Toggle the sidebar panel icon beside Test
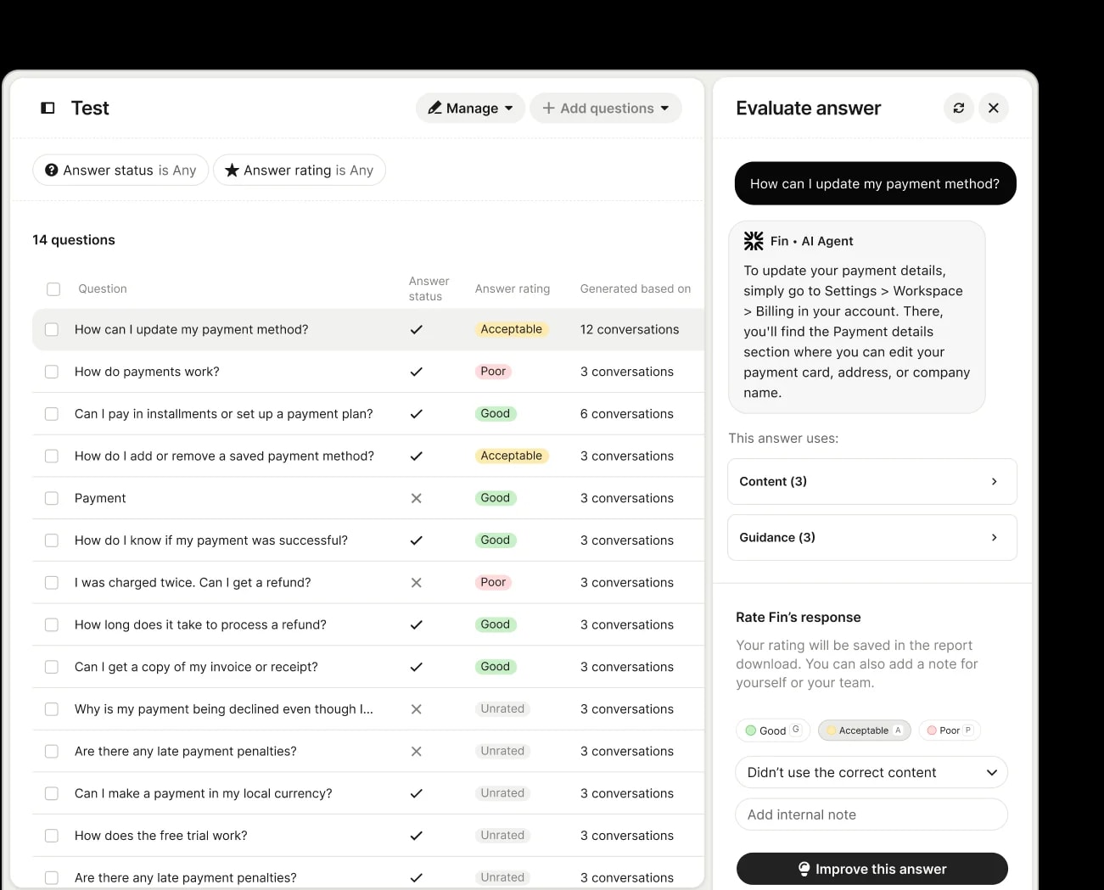The width and height of the screenshot is (1104, 890). [48, 108]
